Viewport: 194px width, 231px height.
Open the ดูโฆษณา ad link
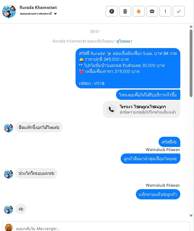(x=124, y=41)
